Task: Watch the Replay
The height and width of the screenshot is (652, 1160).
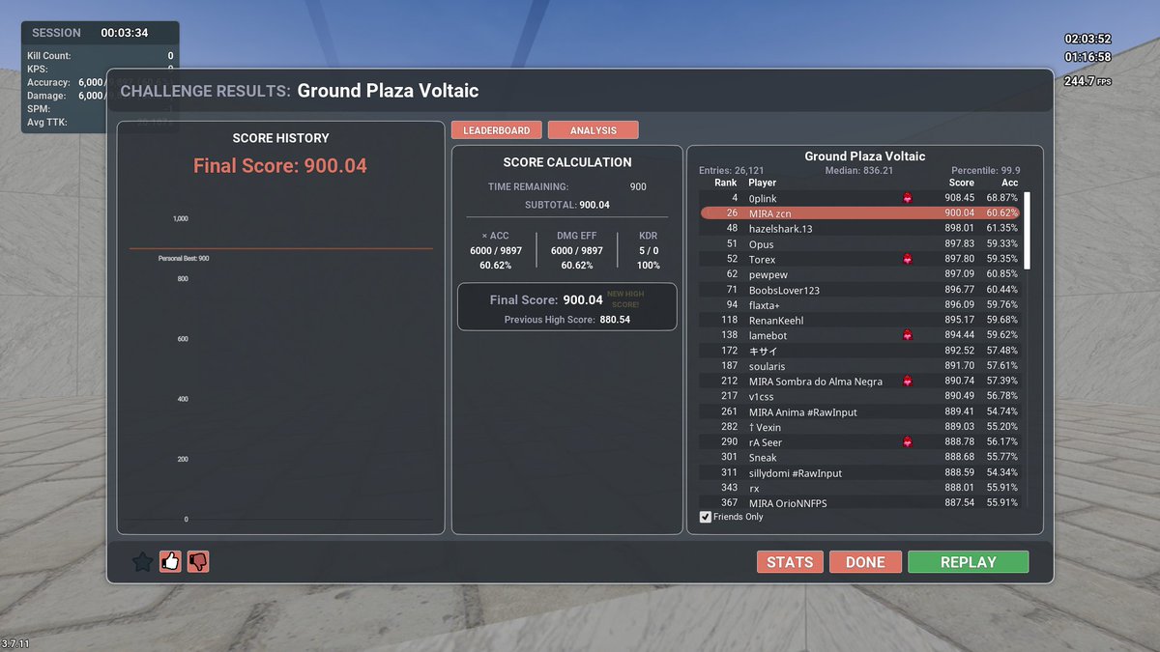Action: tap(968, 562)
